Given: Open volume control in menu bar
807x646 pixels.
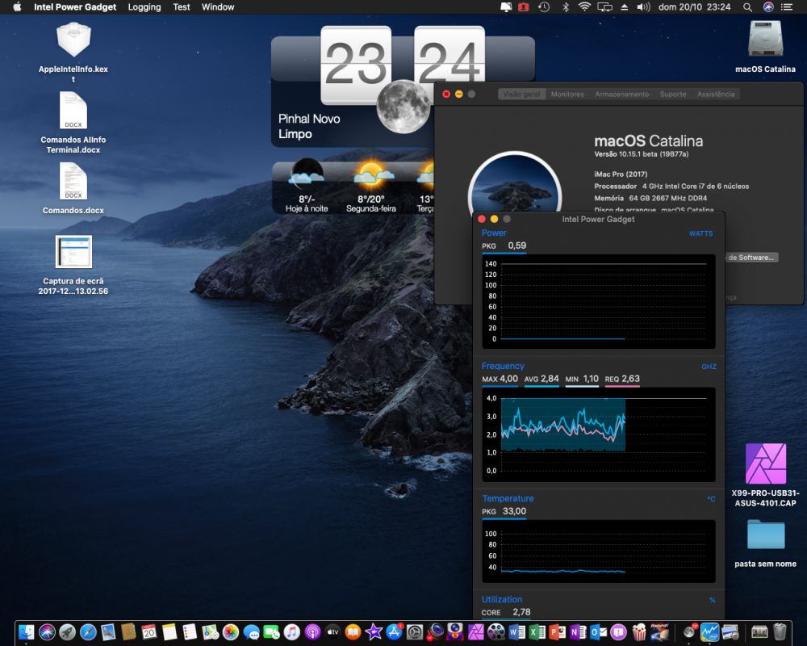Looking at the screenshot, I should click(x=643, y=7).
